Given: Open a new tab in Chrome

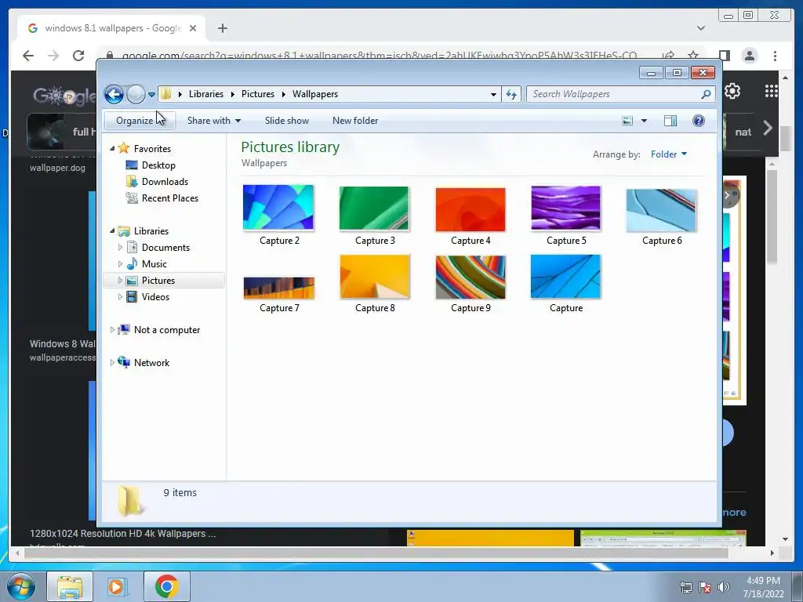Looking at the screenshot, I should click(x=222, y=28).
